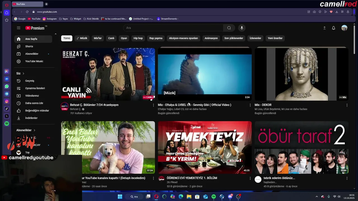
Task: Open more options for Behzat Ç. video
Action: pos(153,105)
